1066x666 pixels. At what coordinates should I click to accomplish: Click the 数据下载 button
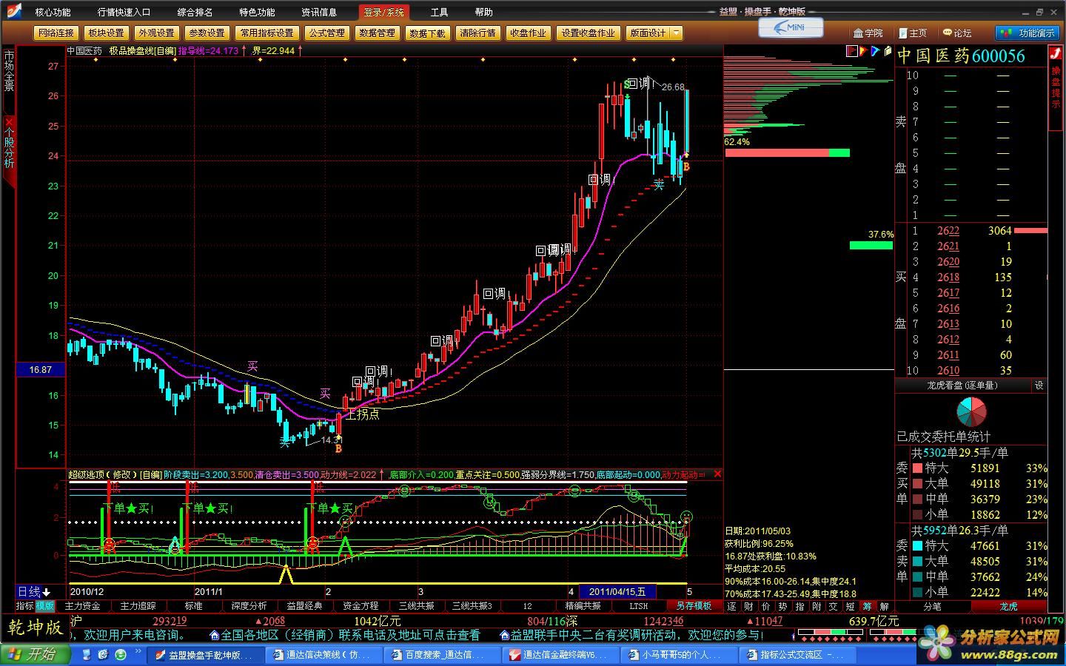point(427,33)
